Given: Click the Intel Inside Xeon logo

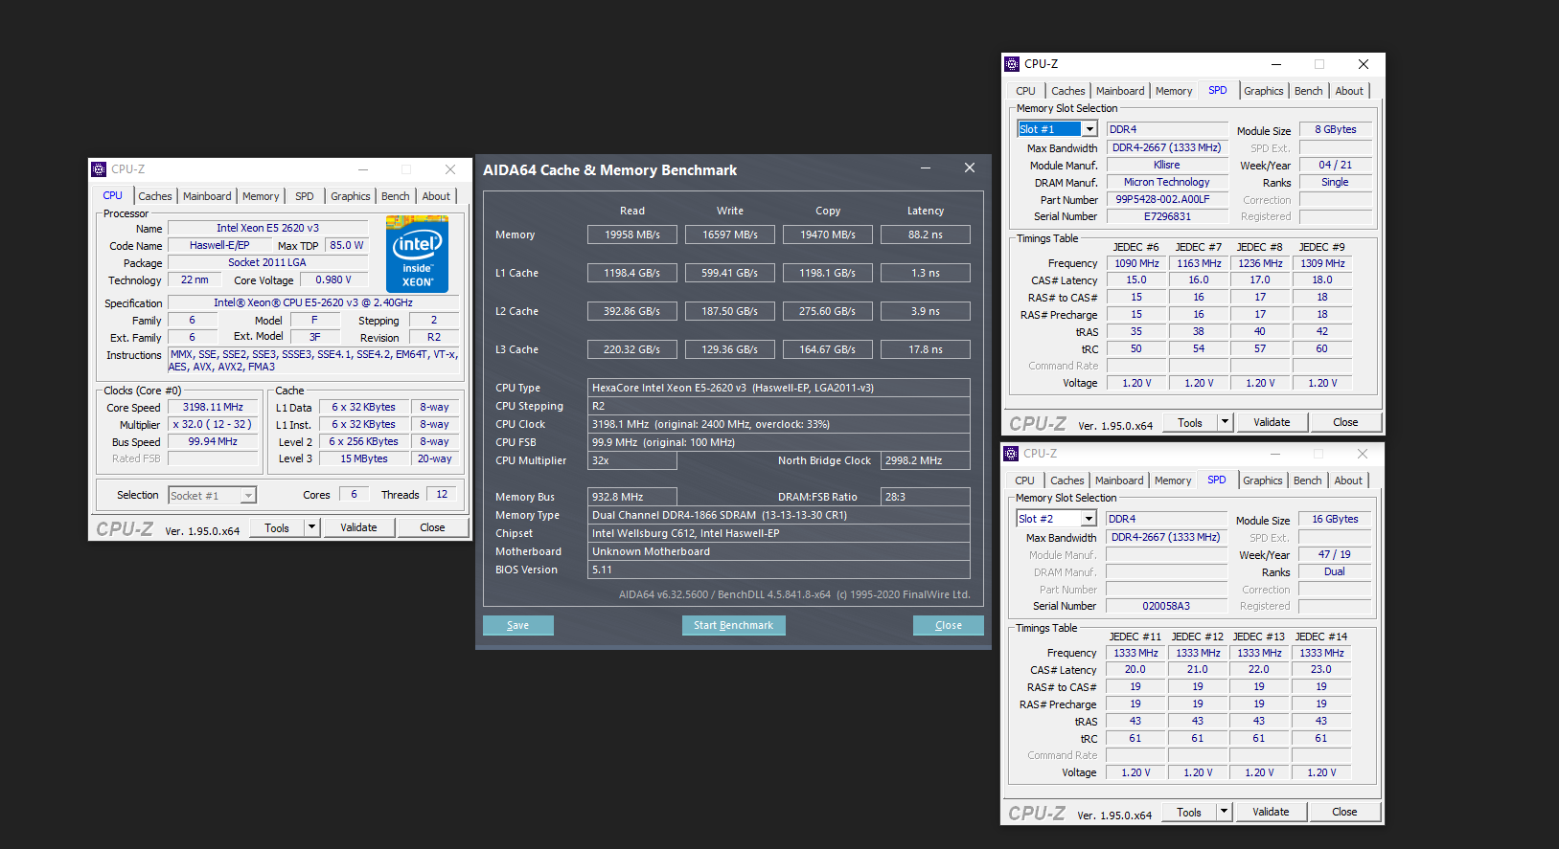Looking at the screenshot, I should (417, 254).
